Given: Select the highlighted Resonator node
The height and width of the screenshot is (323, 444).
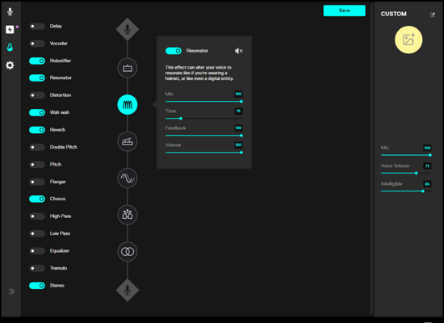Looking at the screenshot, I should coord(128,105).
